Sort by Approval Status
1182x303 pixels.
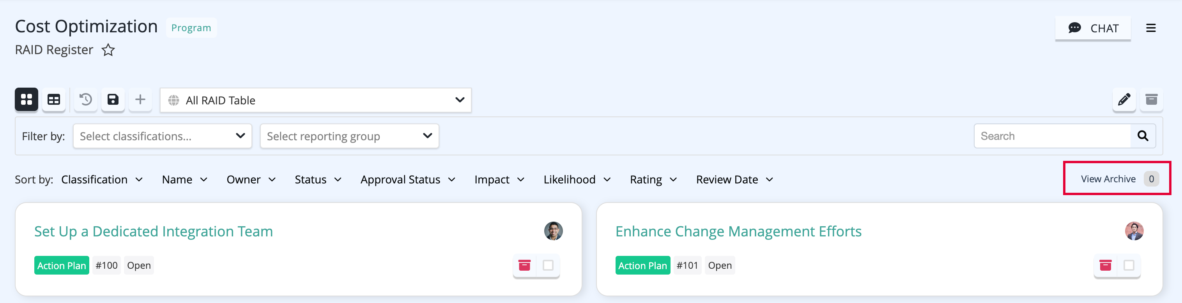click(408, 180)
